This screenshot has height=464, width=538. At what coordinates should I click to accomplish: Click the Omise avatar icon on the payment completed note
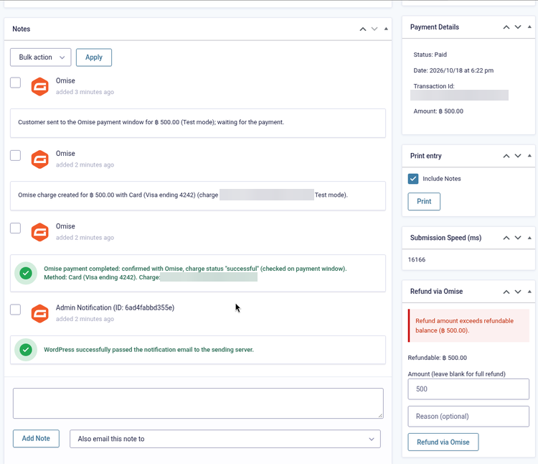39,232
